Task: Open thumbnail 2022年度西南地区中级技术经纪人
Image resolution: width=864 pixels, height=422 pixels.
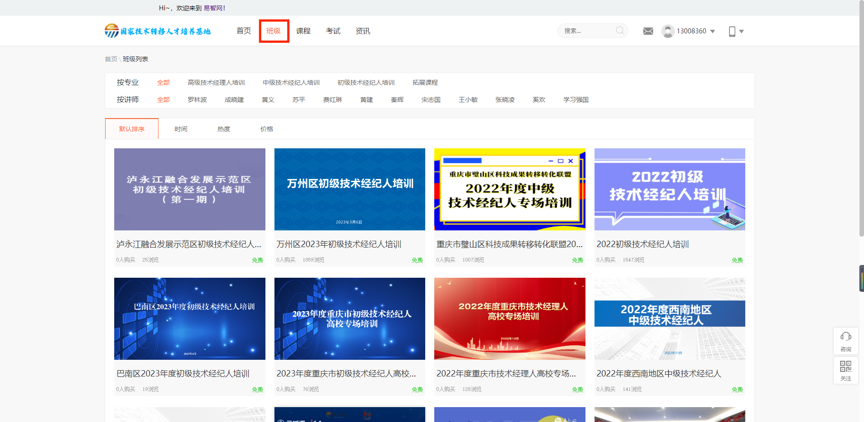Action: point(670,319)
